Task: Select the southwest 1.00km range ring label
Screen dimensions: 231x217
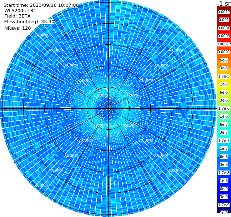Action: pyautogui.click(x=101, y=125)
